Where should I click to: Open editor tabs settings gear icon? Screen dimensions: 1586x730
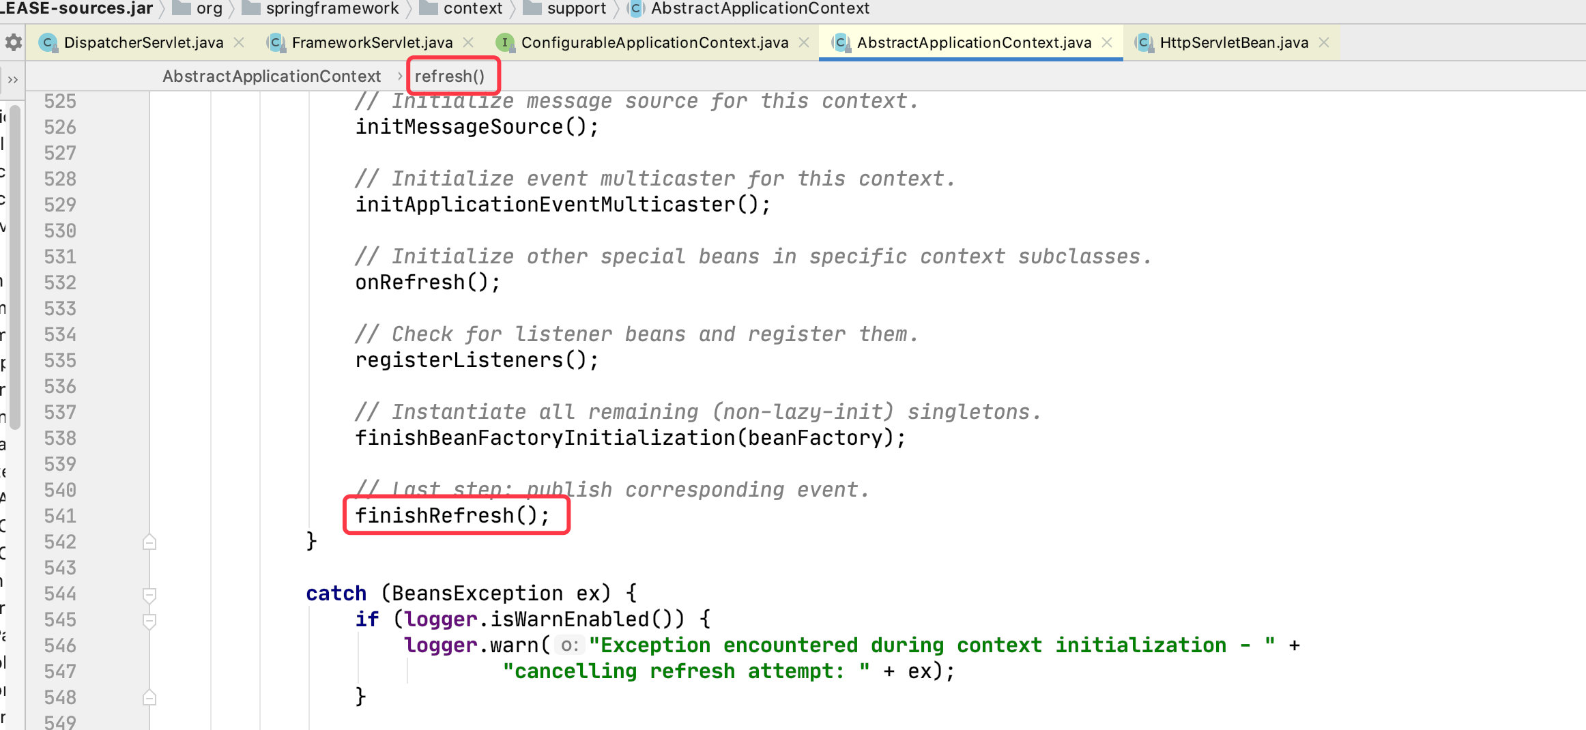tap(13, 42)
